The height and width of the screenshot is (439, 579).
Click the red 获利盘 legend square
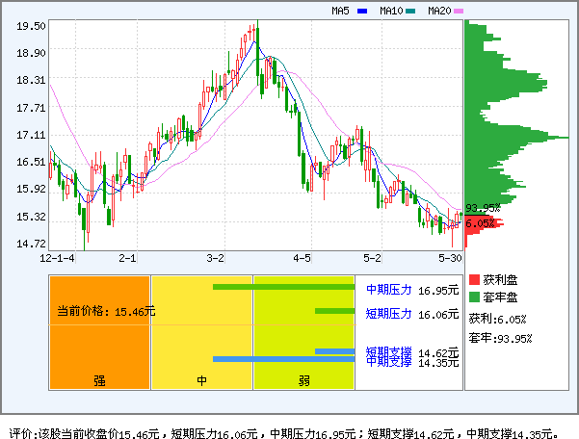coord(473,279)
